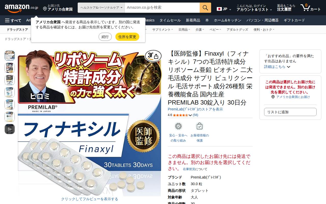This screenshot has width=326, height=204.
Task: Open the JP language selector dropdown
Action: 224,9
